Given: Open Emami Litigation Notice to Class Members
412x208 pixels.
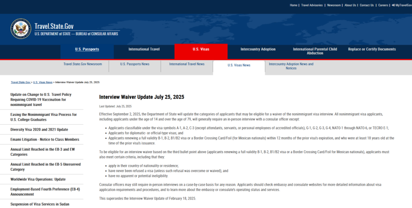Looking at the screenshot, I should [45, 139].
